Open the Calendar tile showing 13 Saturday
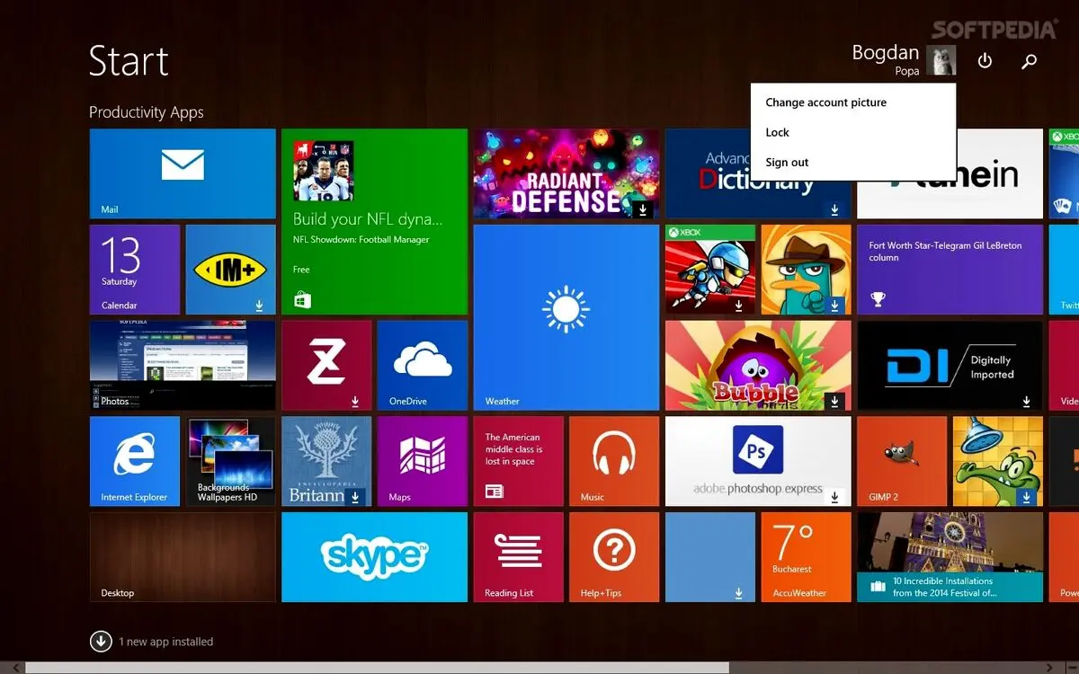 [135, 270]
